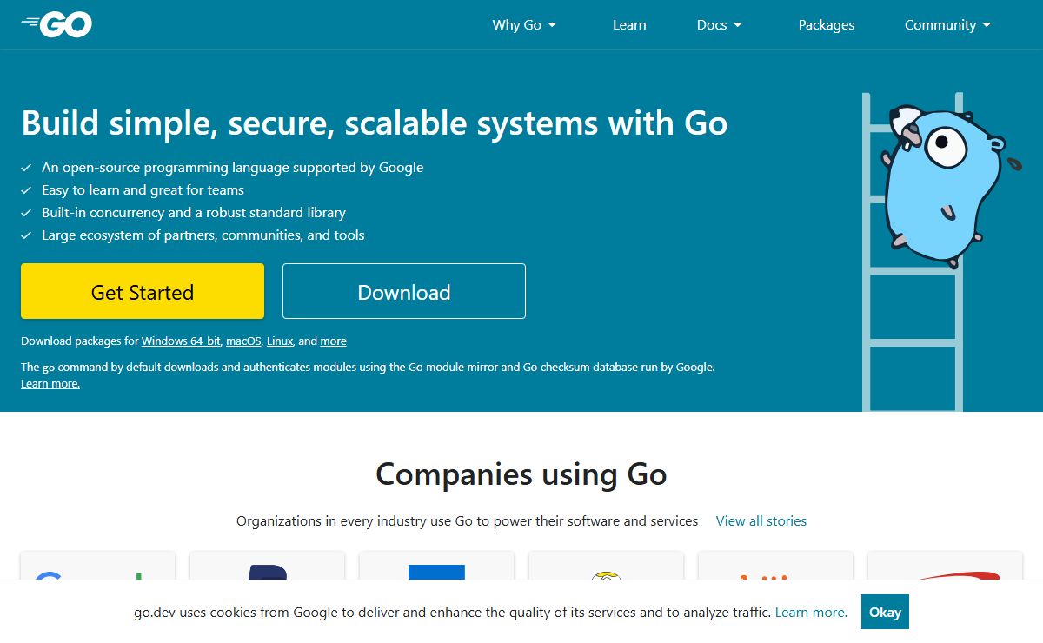Go to the Learn page
Screen dimensions: 1043x643
point(629,25)
